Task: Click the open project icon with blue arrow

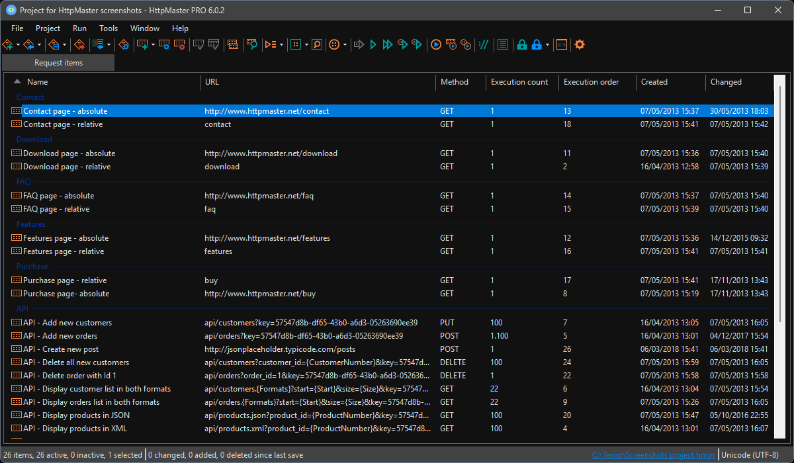Action: (28, 44)
